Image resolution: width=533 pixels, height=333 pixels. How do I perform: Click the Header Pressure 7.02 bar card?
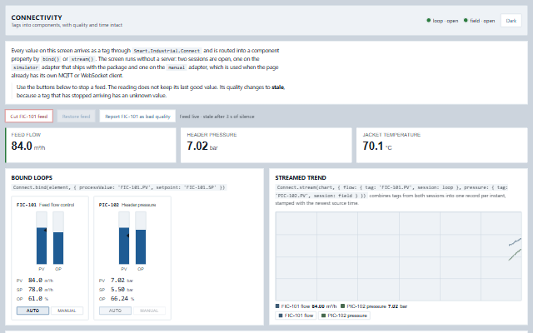[x=266, y=145]
